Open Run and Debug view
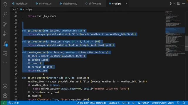This screenshot has height=105, width=188. point(5,34)
